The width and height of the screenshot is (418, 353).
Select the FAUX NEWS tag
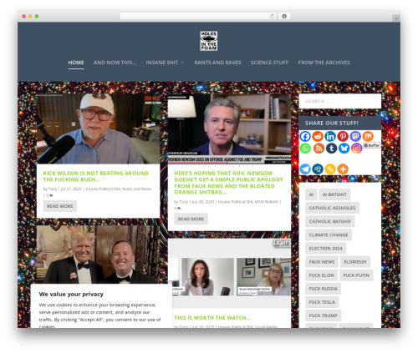tap(322, 262)
